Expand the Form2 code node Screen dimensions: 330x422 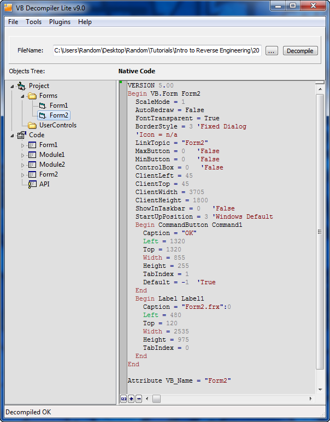tap(22, 175)
